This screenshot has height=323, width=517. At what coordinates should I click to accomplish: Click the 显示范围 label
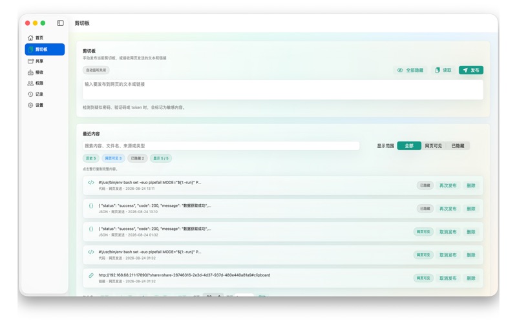pos(385,146)
